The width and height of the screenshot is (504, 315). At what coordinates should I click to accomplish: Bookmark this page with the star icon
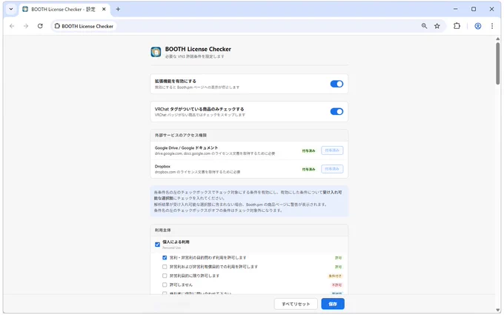437,26
